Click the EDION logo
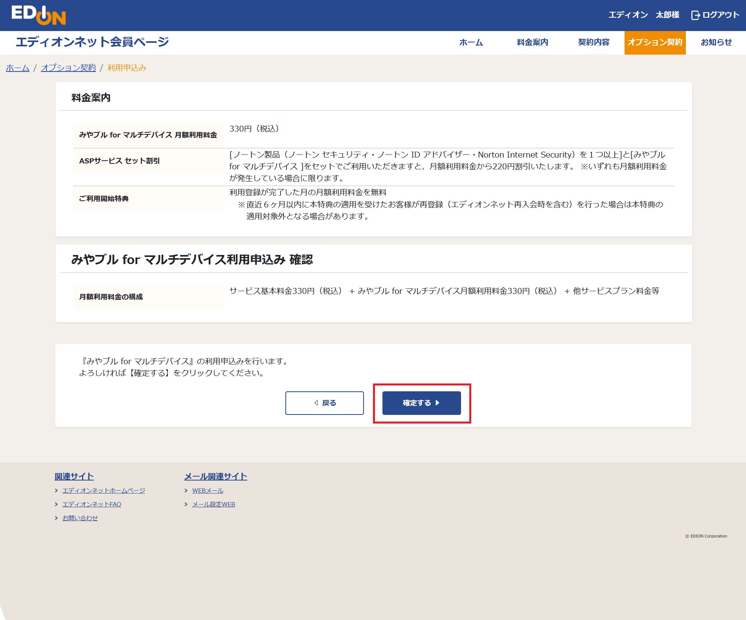Screen dimensions: 746x620 click(38, 15)
